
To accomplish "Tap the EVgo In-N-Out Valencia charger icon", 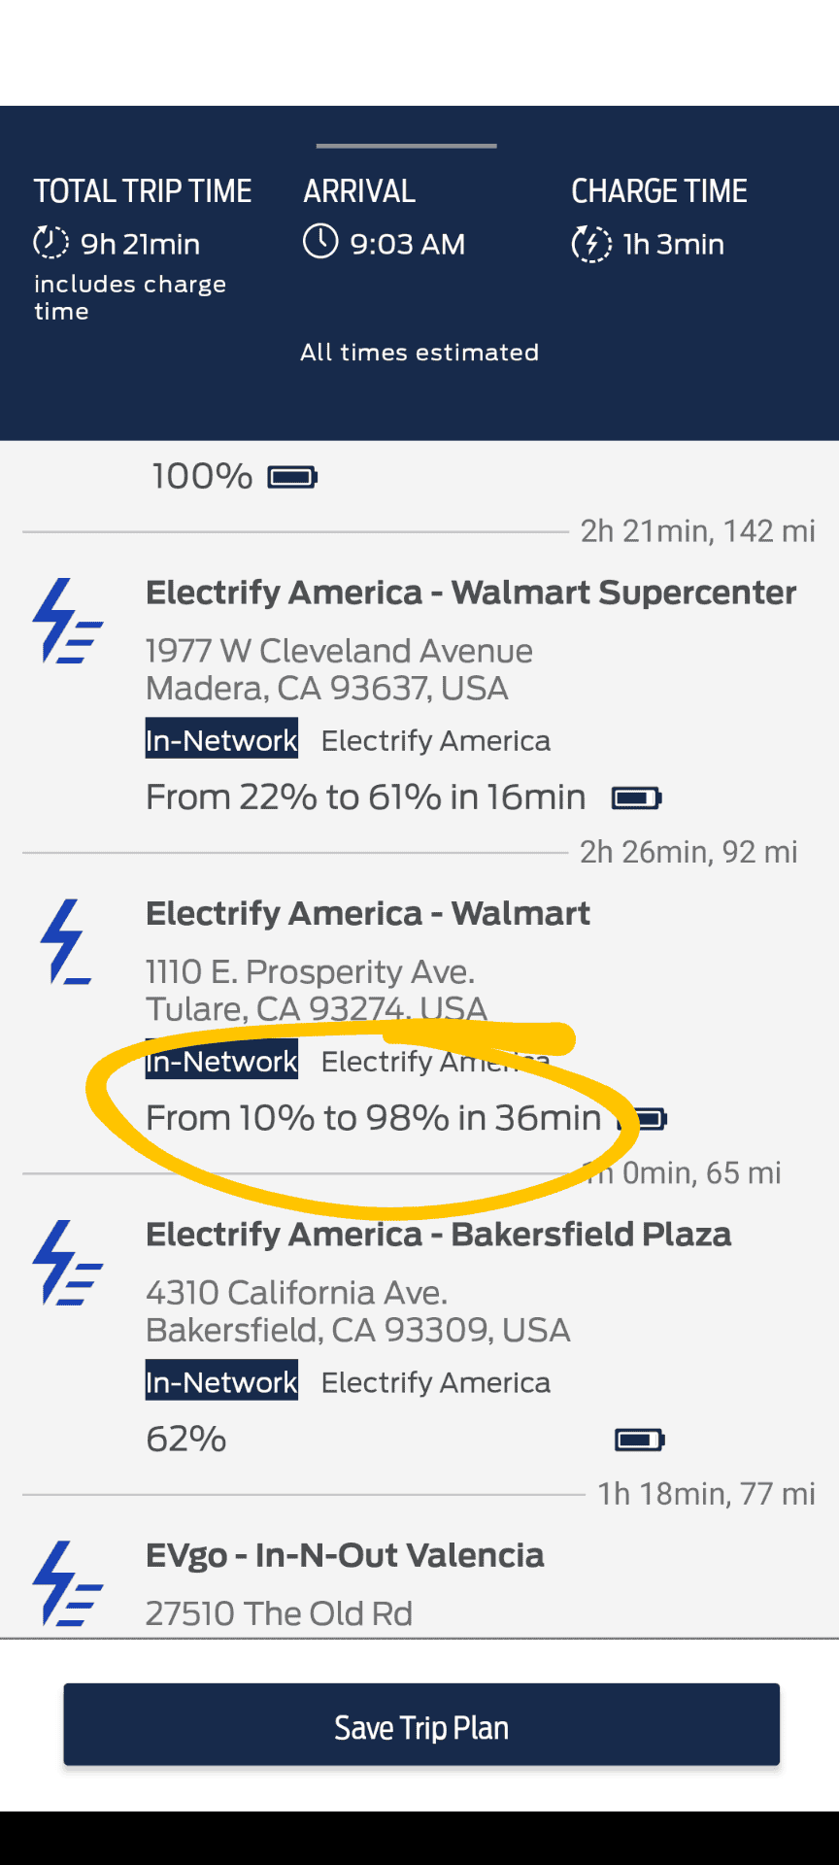I will [68, 1583].
